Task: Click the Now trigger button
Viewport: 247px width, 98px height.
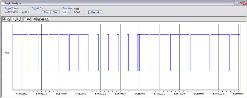Action: tap(46, 12)
